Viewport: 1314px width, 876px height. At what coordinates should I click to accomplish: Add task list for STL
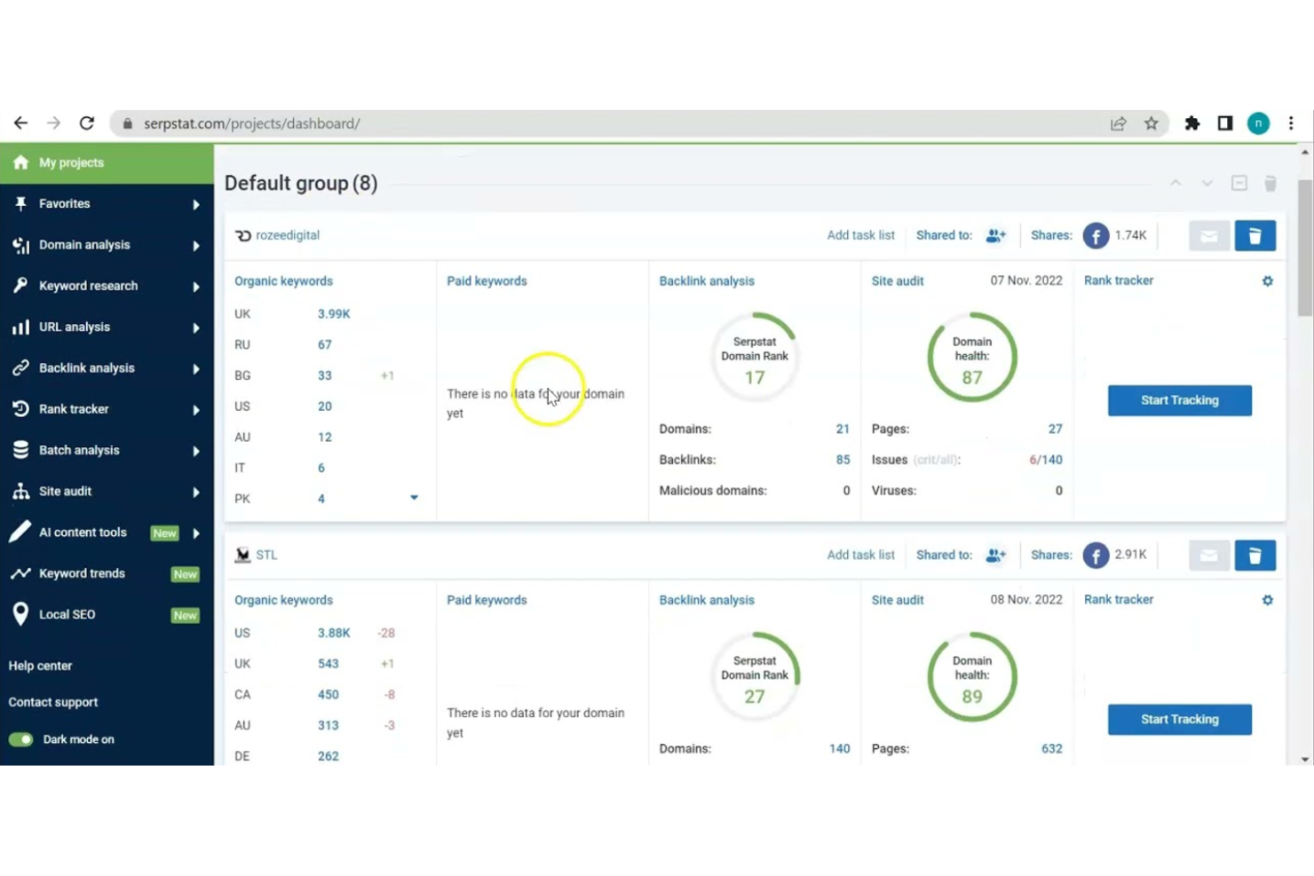860,555
